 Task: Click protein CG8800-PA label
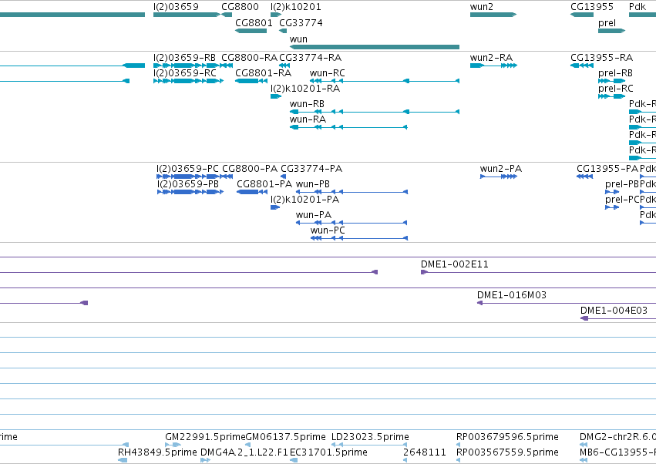pyautogui.click(x=249, y=169)
